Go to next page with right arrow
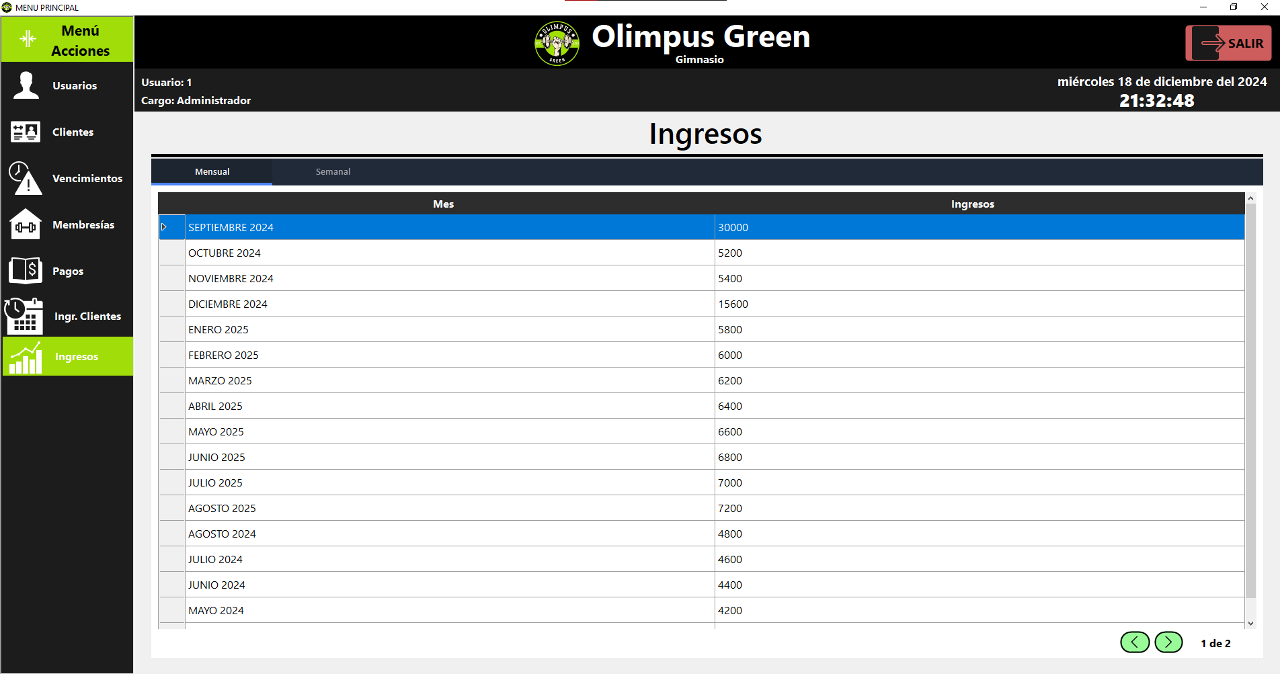The height and width of the screenshot is (674, 1280). coord(1168,642)
